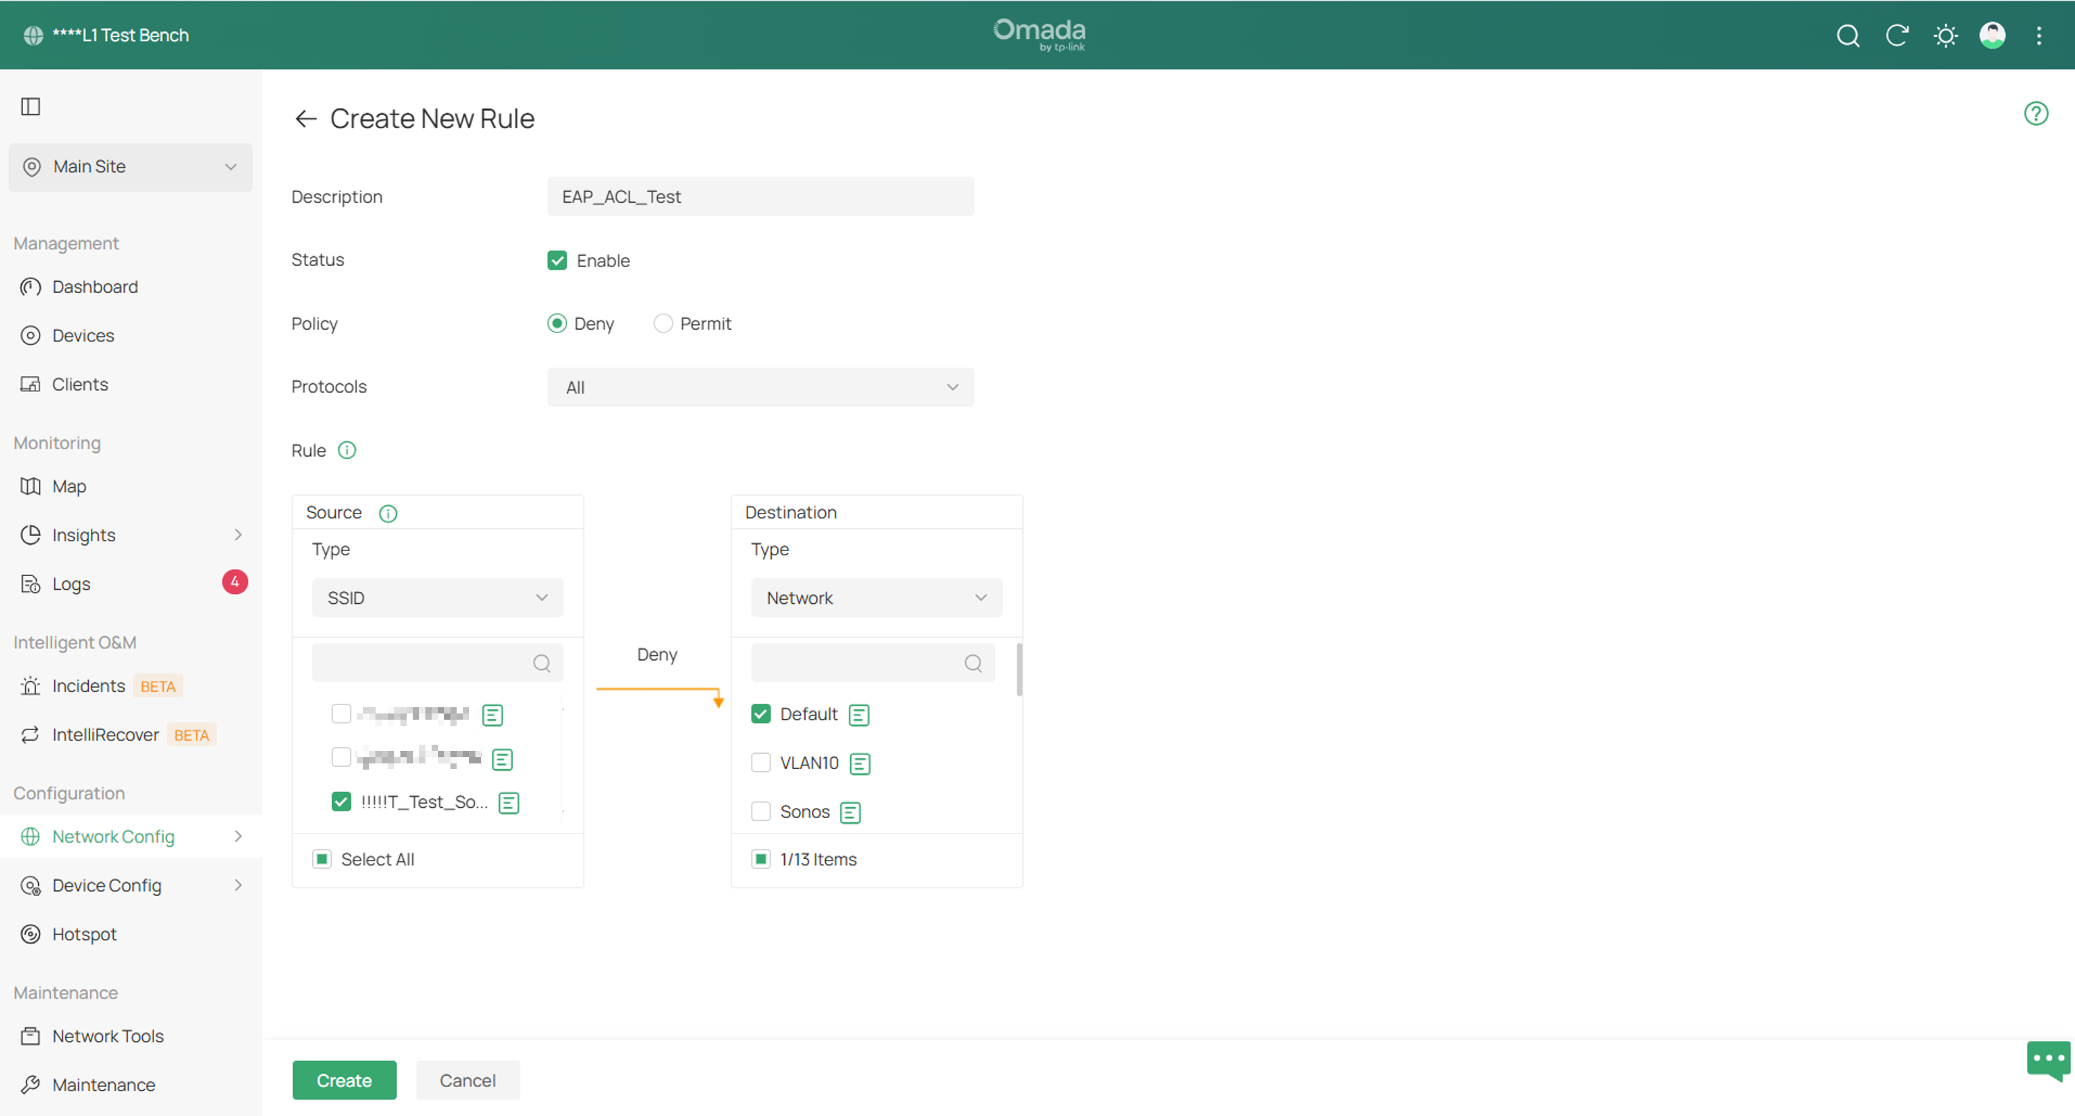Open the Main Site selector dropdown
Image resolution: width=2075 pixels, height=1116 pixels.
(x=130, y=167)
